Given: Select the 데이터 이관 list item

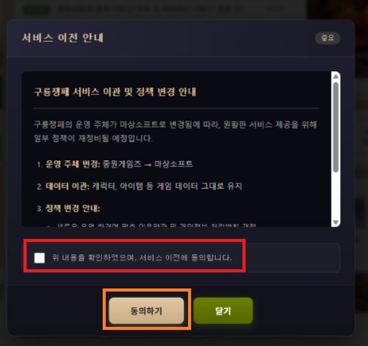Looking at the screenshot, I should [x=139, y=186].
